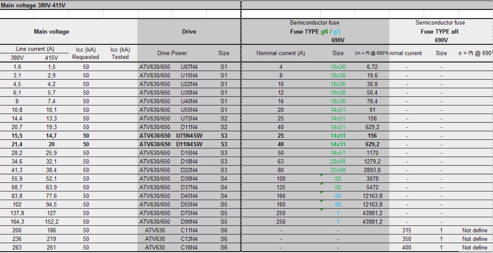Image resolution: width=493 pixels, height=253 pixels.
Task: Select drive code cell 'D45N4'
Action: pyautogui.click(x=189, y=196)
